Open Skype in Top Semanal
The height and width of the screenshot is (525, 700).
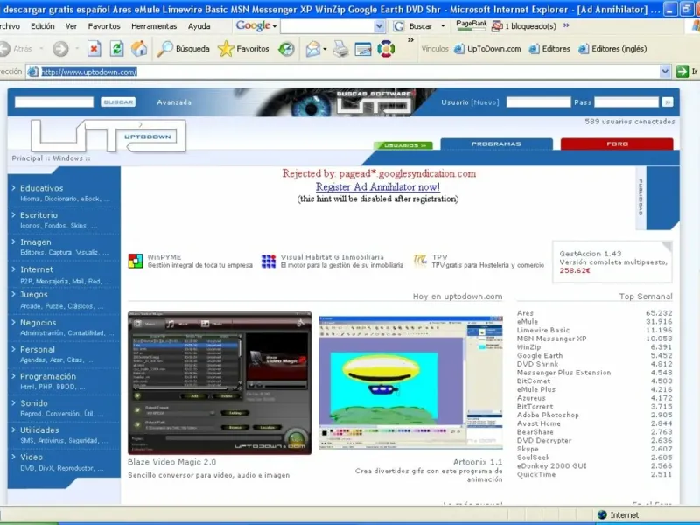[528, 449]
